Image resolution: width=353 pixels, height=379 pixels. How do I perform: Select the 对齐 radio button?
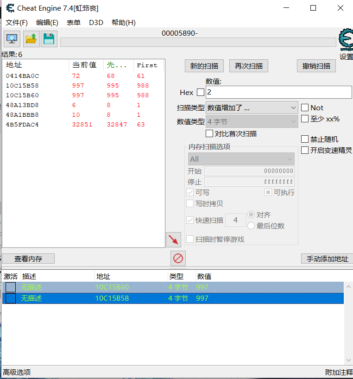pyautogui.click(x=251, y=215)
